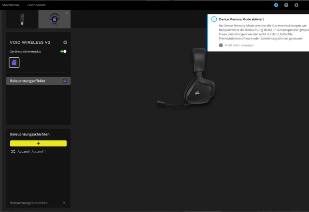Image resolution: width=309 pixels, height=212 pixels.
Task: Switch to the Dashboard tab
Action: coord(36,5)
